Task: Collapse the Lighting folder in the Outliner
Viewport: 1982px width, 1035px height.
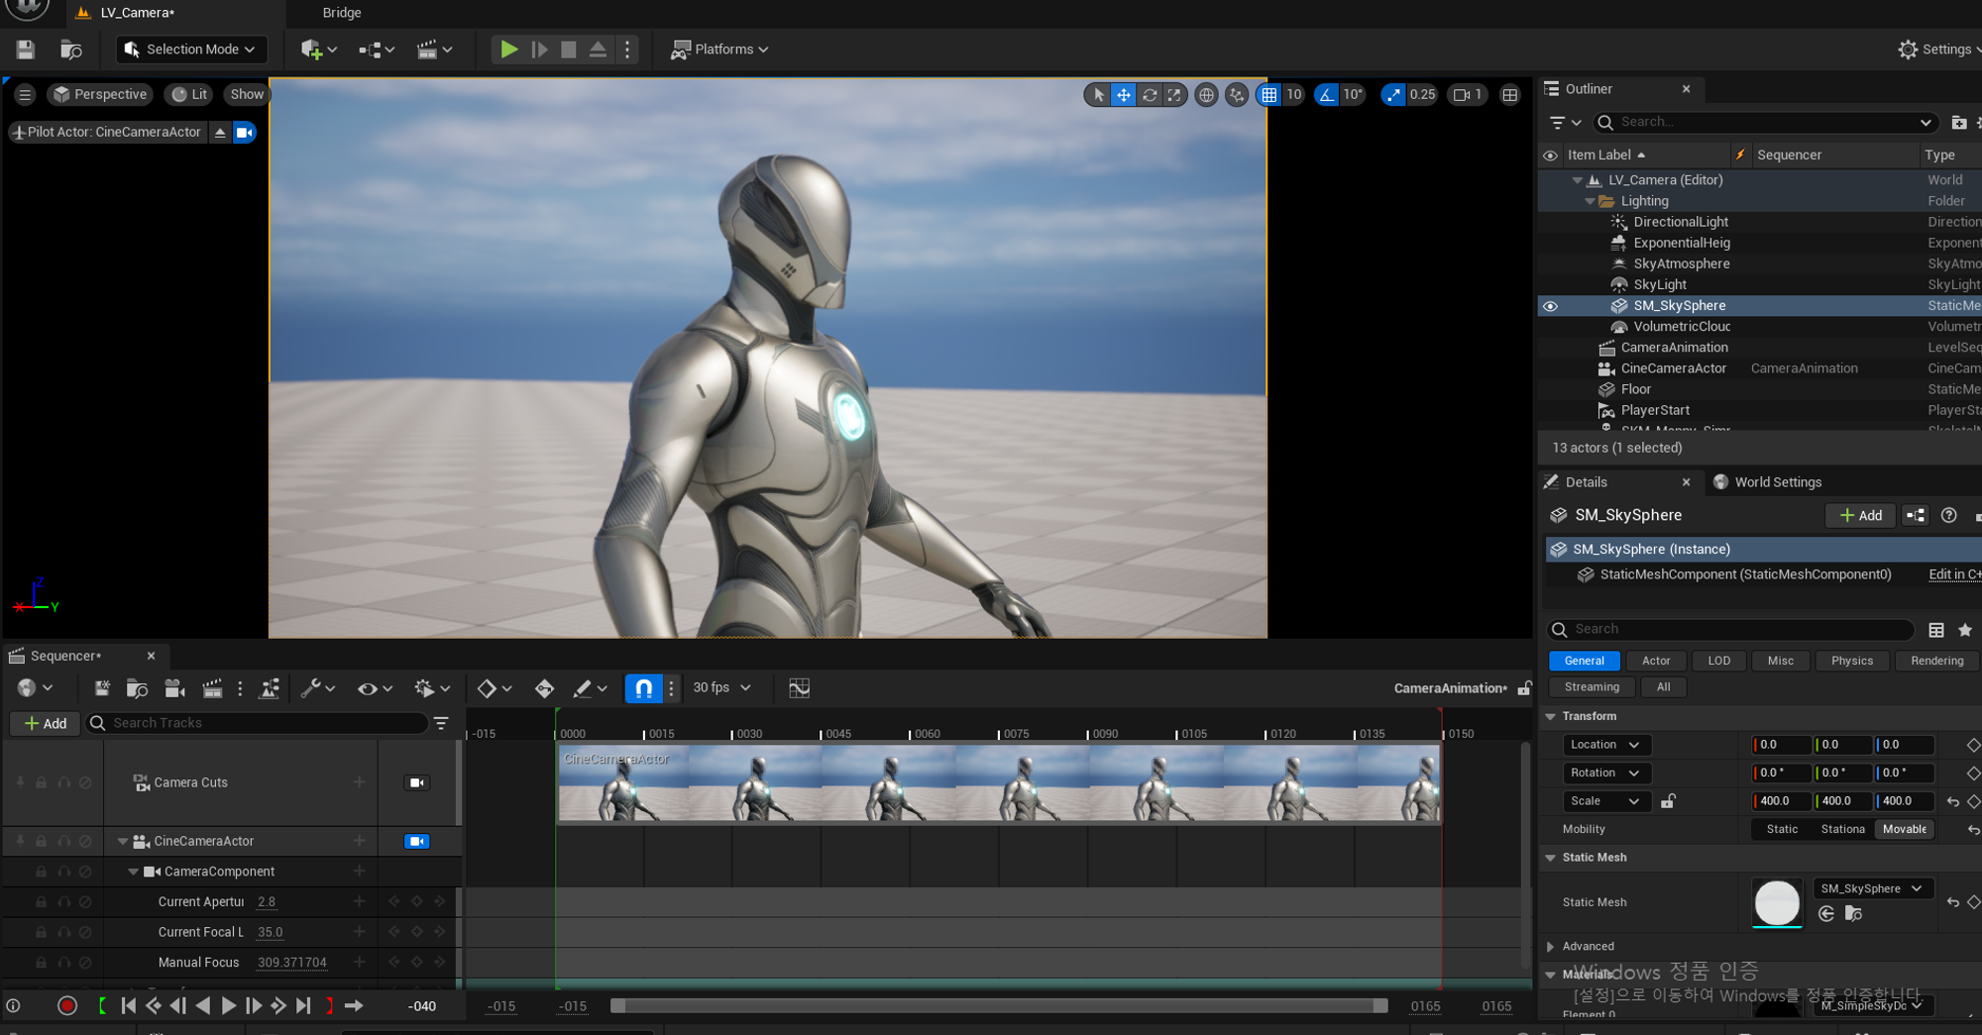Action: tap(1590, 201)
